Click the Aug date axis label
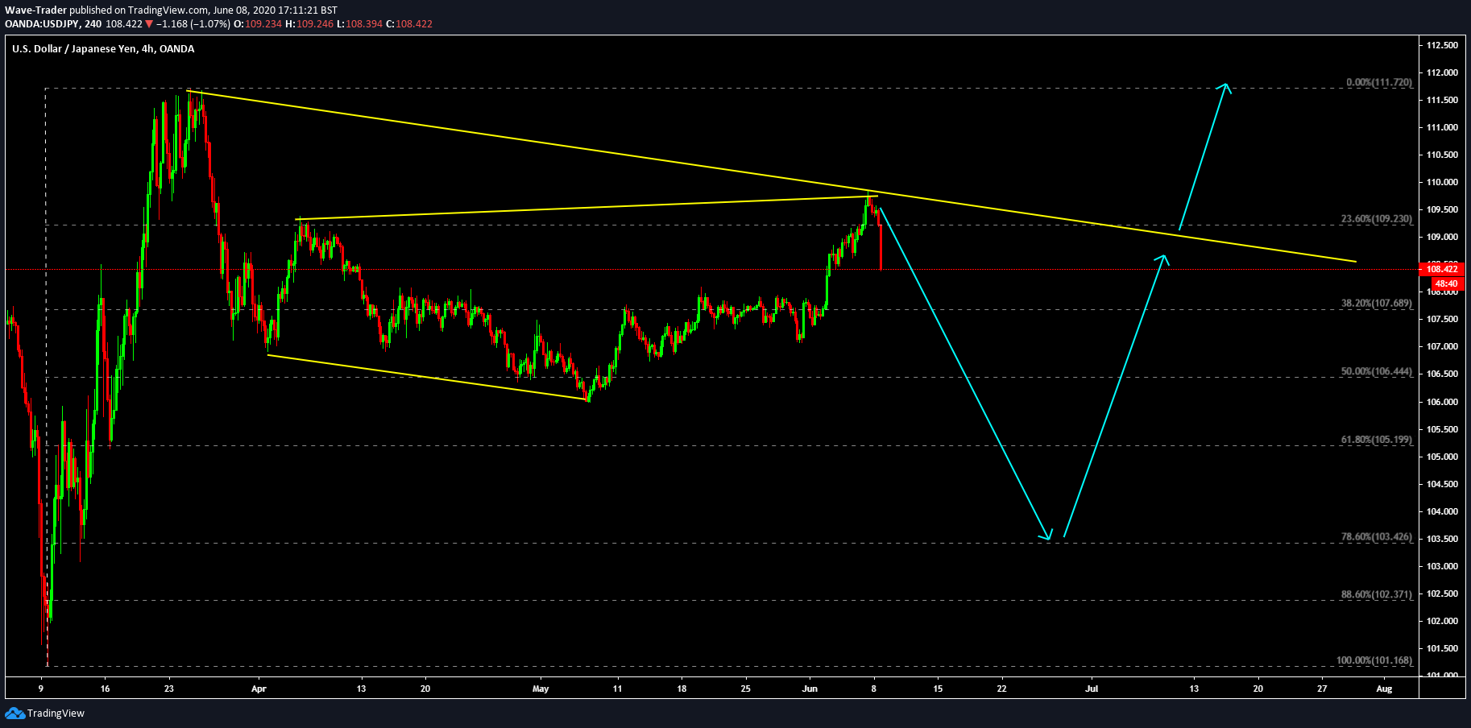The height and width of the screenshot is (728, 1471). coord(1384,689)
